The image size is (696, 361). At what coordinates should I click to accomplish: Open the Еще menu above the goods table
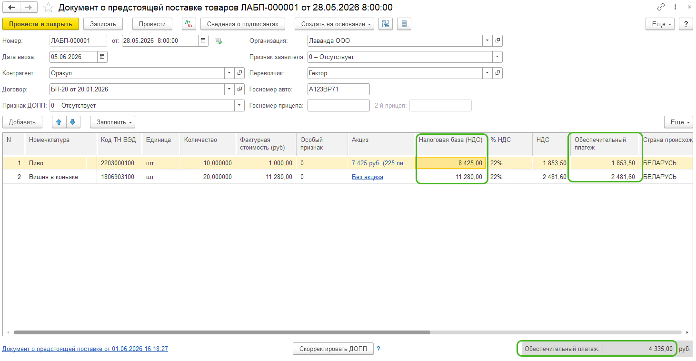(x=679, y=122)
